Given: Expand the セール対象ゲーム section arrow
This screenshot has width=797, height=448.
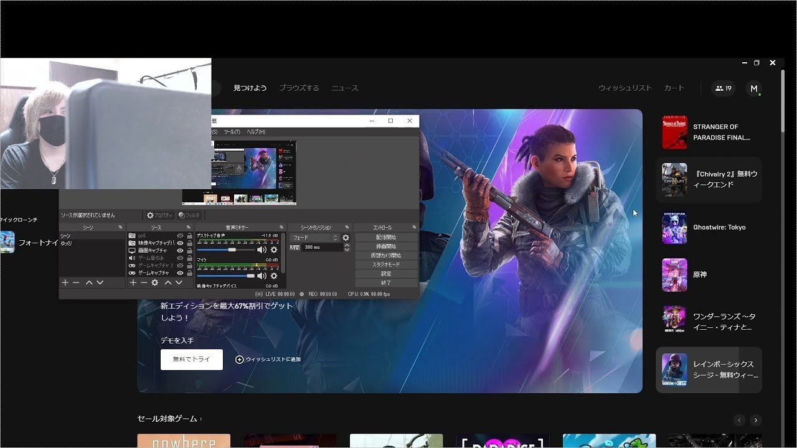Looking at the screenshot, I should point(200,419).
